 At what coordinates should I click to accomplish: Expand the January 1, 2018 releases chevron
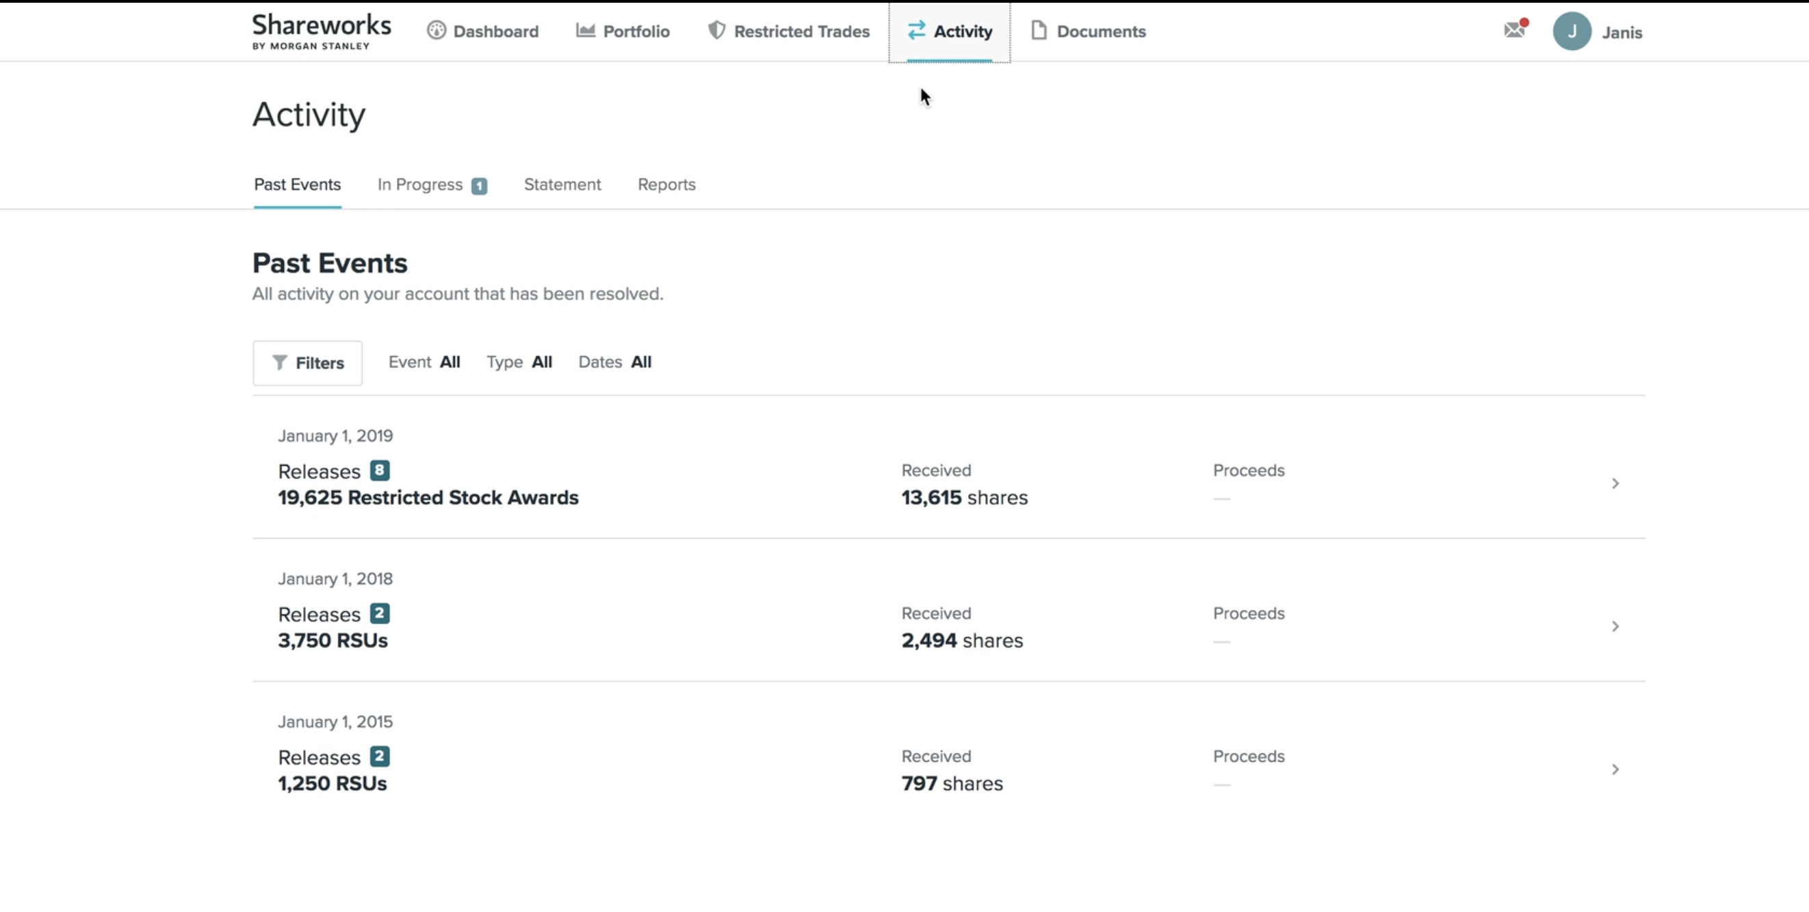point(1615,626)
